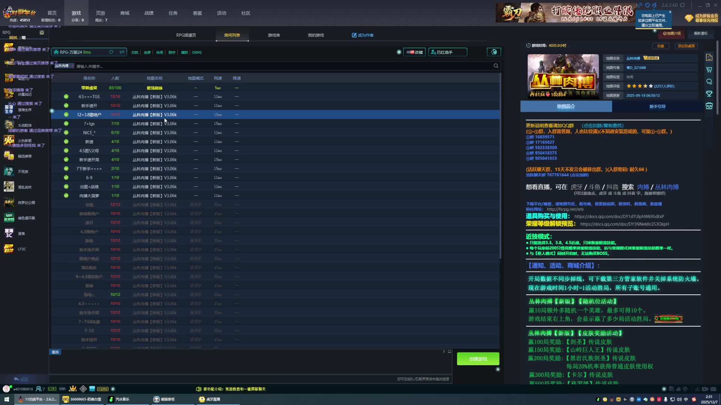Viewport: 721px width, 405px height.
Task: Click the search magnifier icon in room filter
Action: tap(496, 66)
